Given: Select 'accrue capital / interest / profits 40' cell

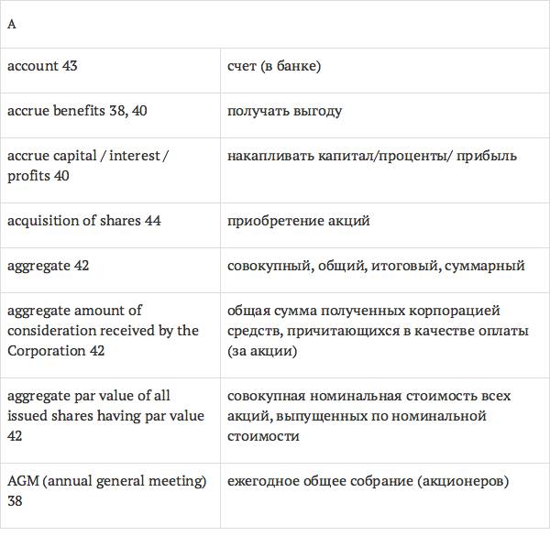Looking at the screenshot, I should 88,166.
